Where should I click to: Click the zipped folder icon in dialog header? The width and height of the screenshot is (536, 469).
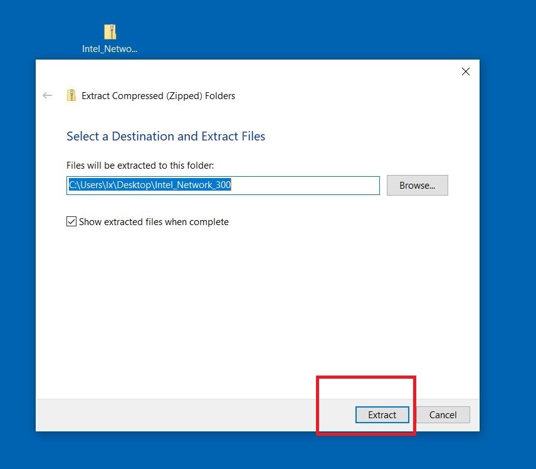(71, 95)
